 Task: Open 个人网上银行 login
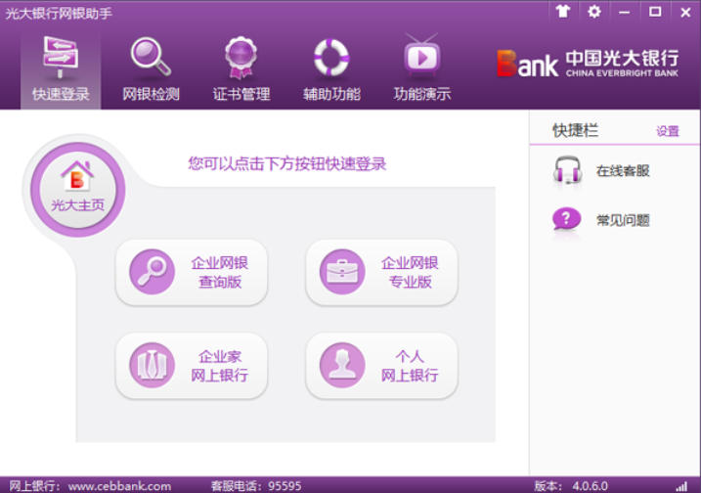[382, 366]
